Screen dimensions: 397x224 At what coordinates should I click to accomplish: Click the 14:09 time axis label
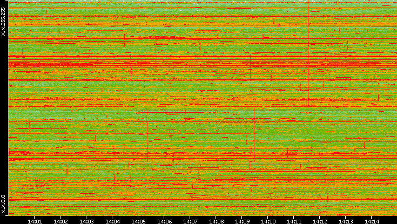(x=242, y=221)
